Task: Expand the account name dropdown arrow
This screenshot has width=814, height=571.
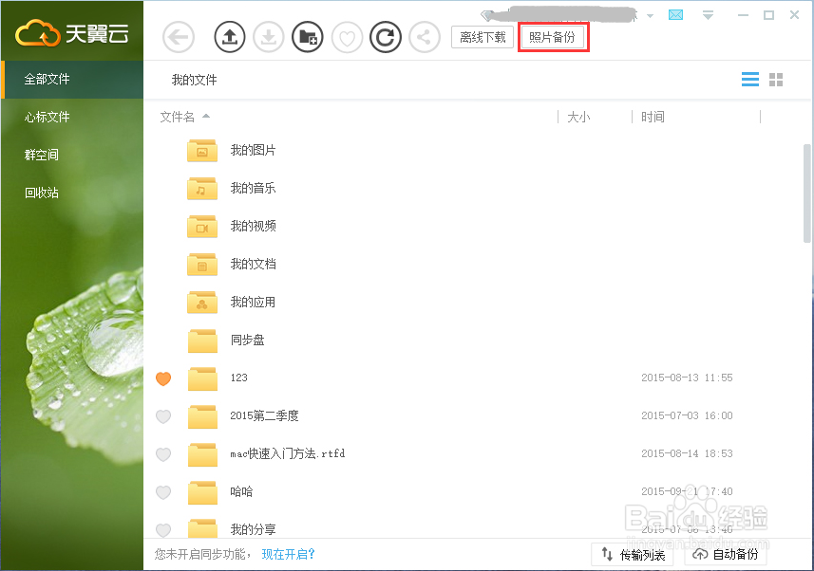Action: click(x=650, y=16)
